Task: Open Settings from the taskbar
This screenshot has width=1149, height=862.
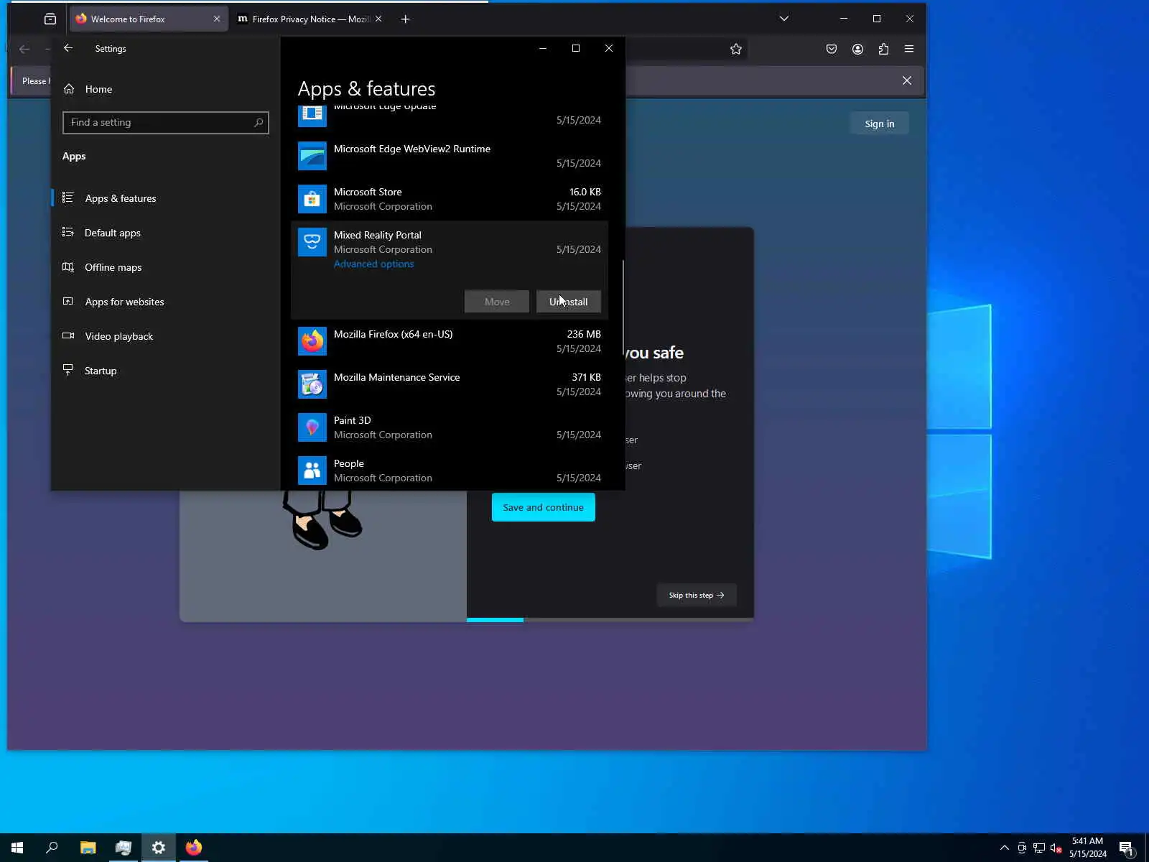Action: click(159, 848)
